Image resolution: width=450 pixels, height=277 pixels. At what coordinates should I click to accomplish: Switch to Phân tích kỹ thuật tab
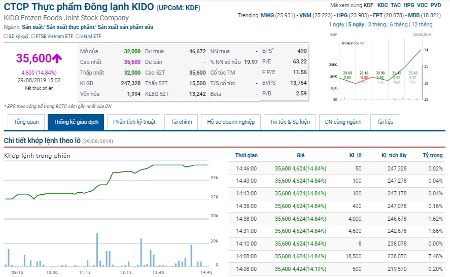(x=134, y=122)
